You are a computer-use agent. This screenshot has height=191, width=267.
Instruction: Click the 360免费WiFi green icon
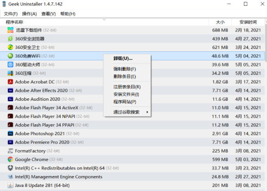point(11,56)
